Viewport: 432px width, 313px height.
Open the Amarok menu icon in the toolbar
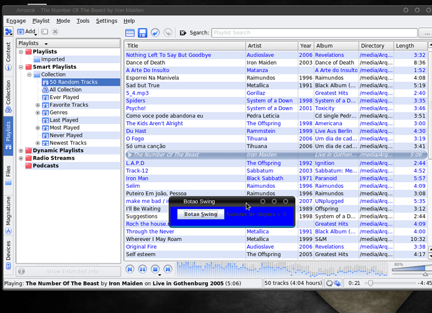click(x=9, y=32)
